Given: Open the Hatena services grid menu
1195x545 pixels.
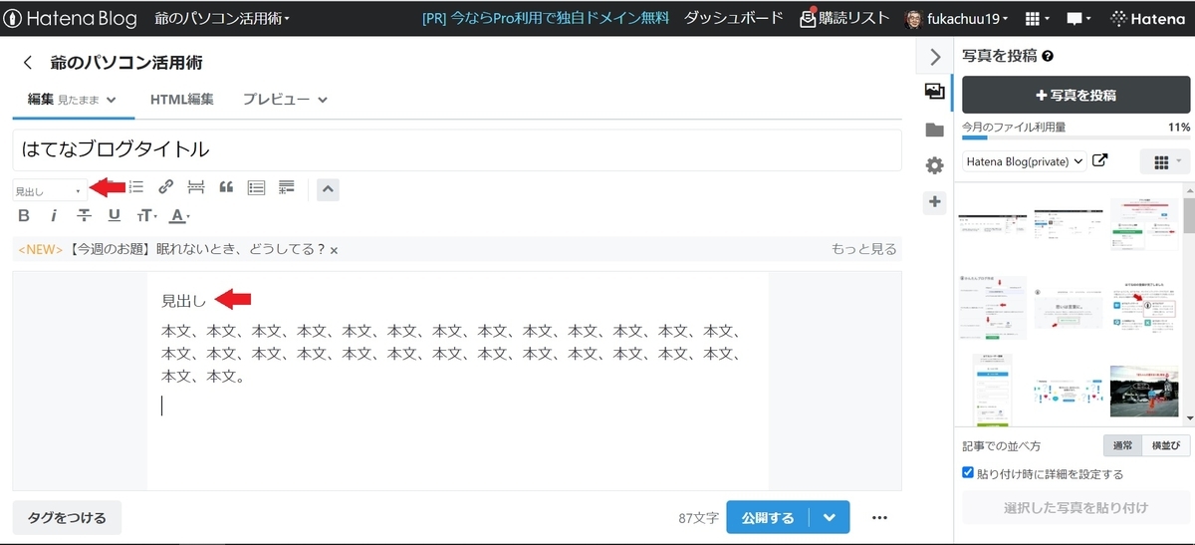Looking at the screenshot, I should coord(1039,18).
